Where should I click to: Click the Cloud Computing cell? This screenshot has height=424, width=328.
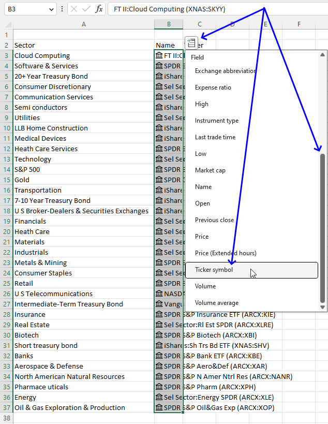pos(83,55)
